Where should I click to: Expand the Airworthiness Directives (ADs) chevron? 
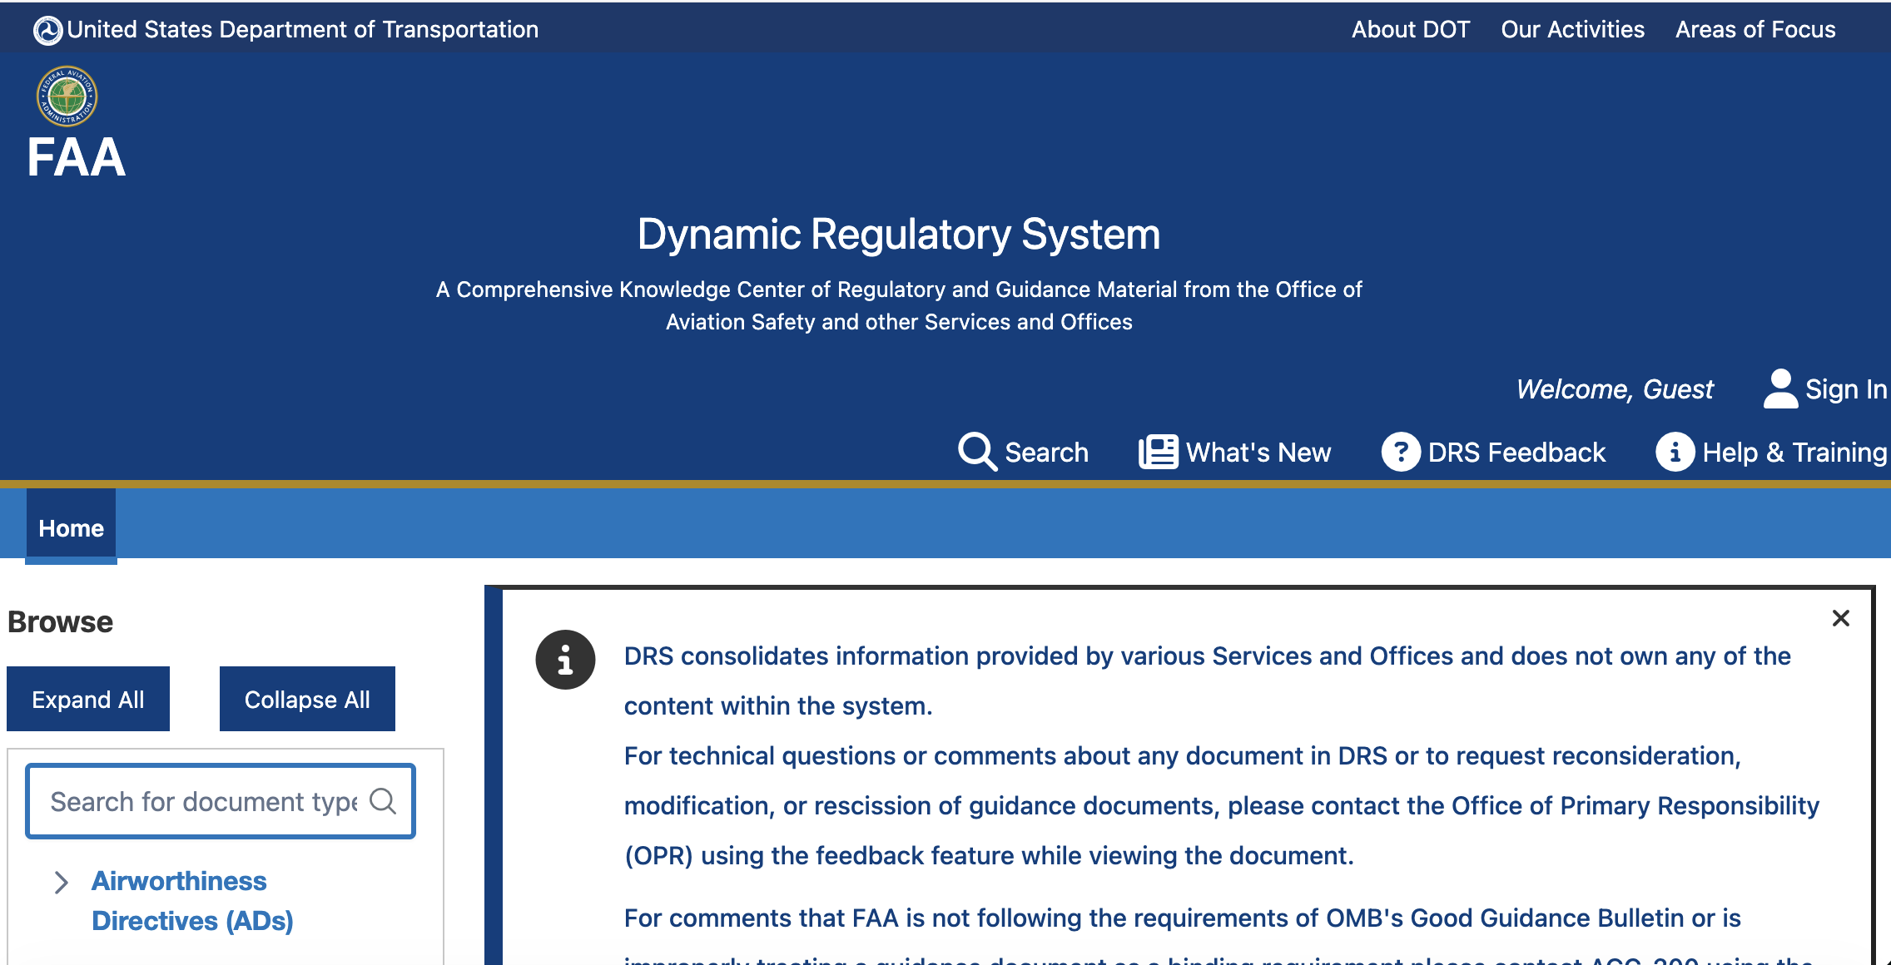click(x=61, y=883)
